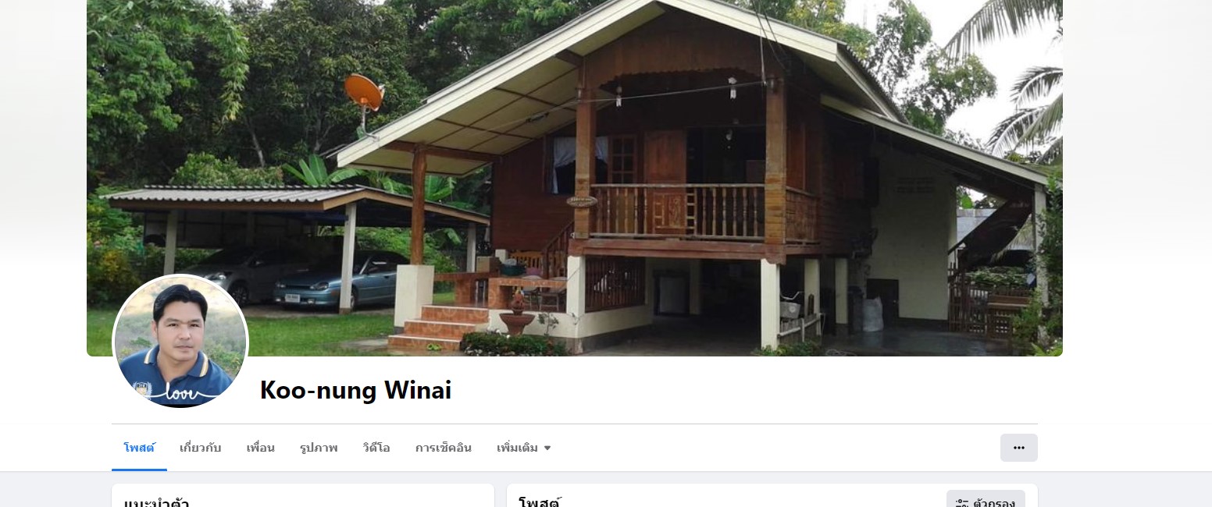Click the โพสต์ section heading in feed
This screenshot has width=1212, height=507.
click(x=540, y=502)
